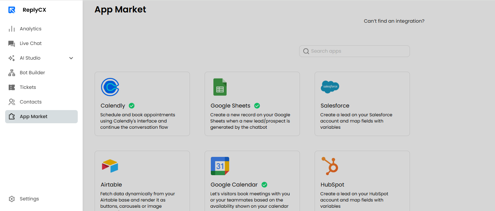The width and height of the screenshot is (495, 211).
Task: Open the HubSpot integration title
Action: tap(333, 185)
